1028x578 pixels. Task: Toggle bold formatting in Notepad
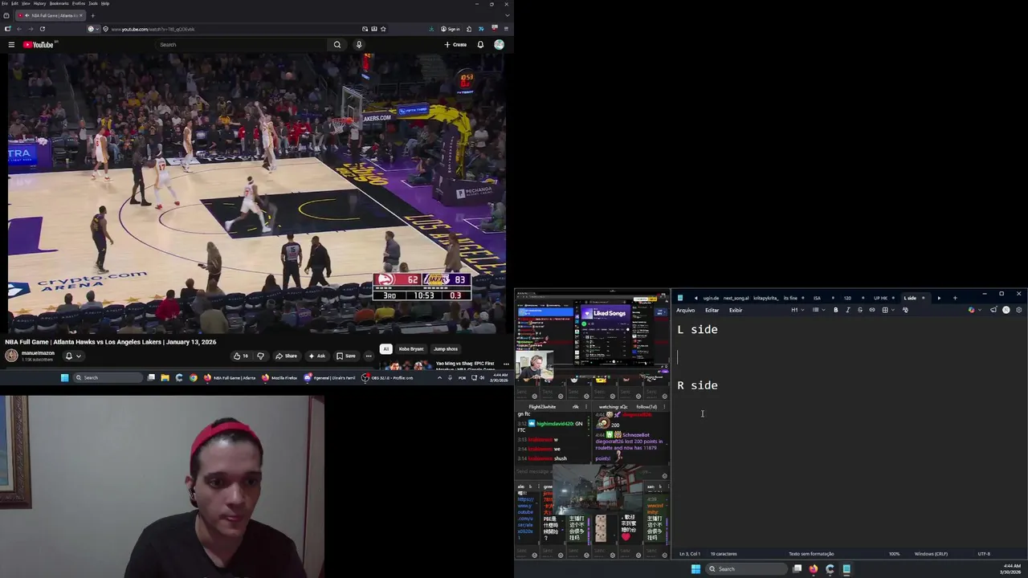point(836,310)
